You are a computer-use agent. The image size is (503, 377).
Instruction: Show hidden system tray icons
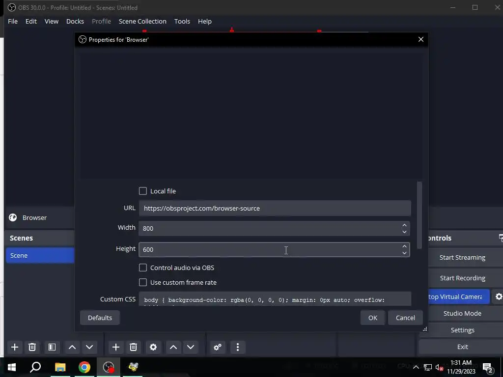[x=416, y=367]
